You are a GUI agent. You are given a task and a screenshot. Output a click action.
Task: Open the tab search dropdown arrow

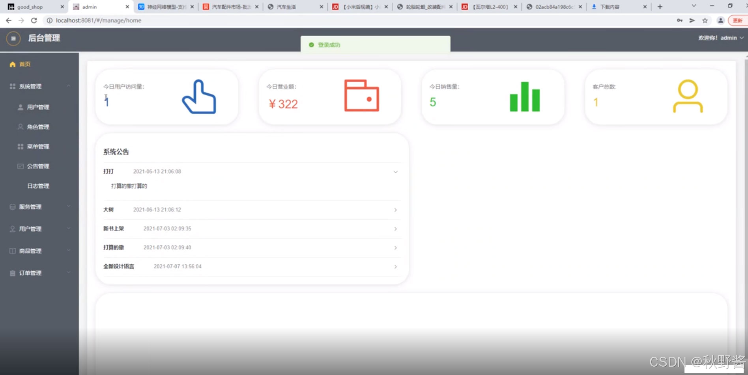point(694,6)
